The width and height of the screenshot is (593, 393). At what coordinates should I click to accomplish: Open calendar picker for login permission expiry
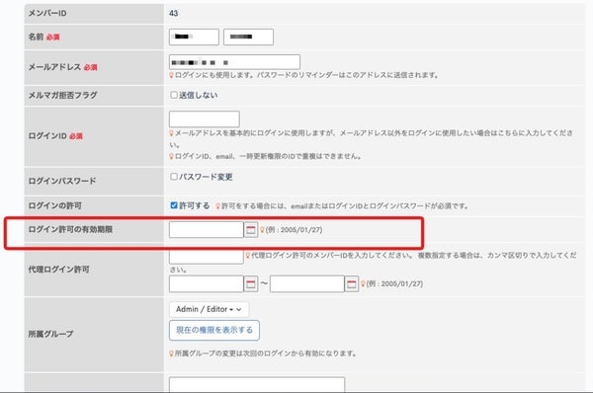pos(250,230)
